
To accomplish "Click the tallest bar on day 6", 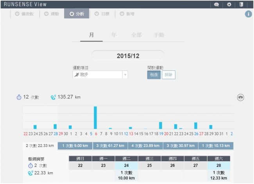I will click(x=95, y=117).
